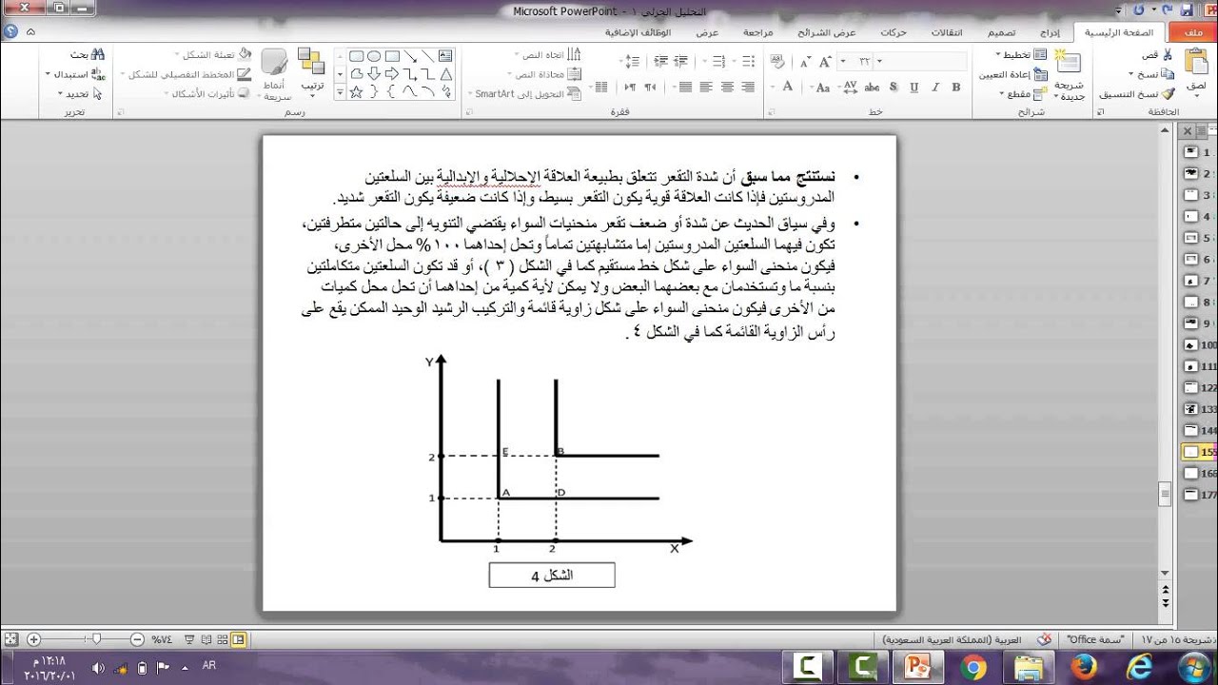
Task: Click the zoom slider handle
Action: pyautogui.click(x=96, y=639)
